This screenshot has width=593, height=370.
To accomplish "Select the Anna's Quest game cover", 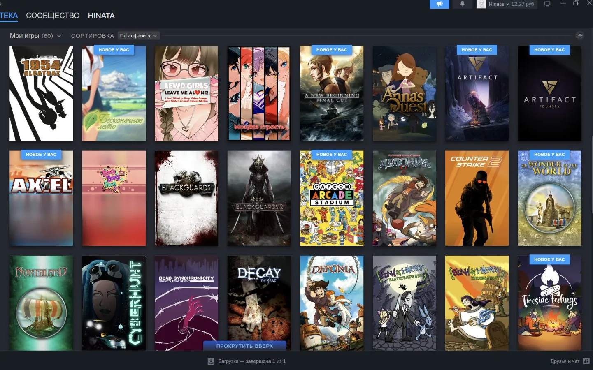I will coord(405,94).
